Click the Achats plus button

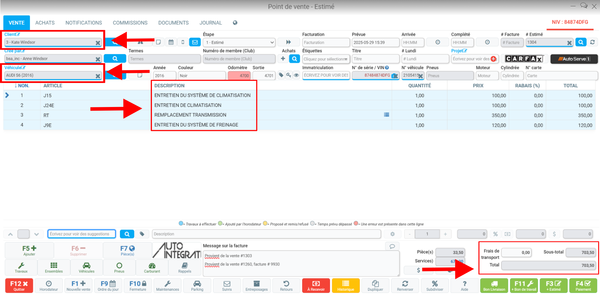(x=283, y=59)
